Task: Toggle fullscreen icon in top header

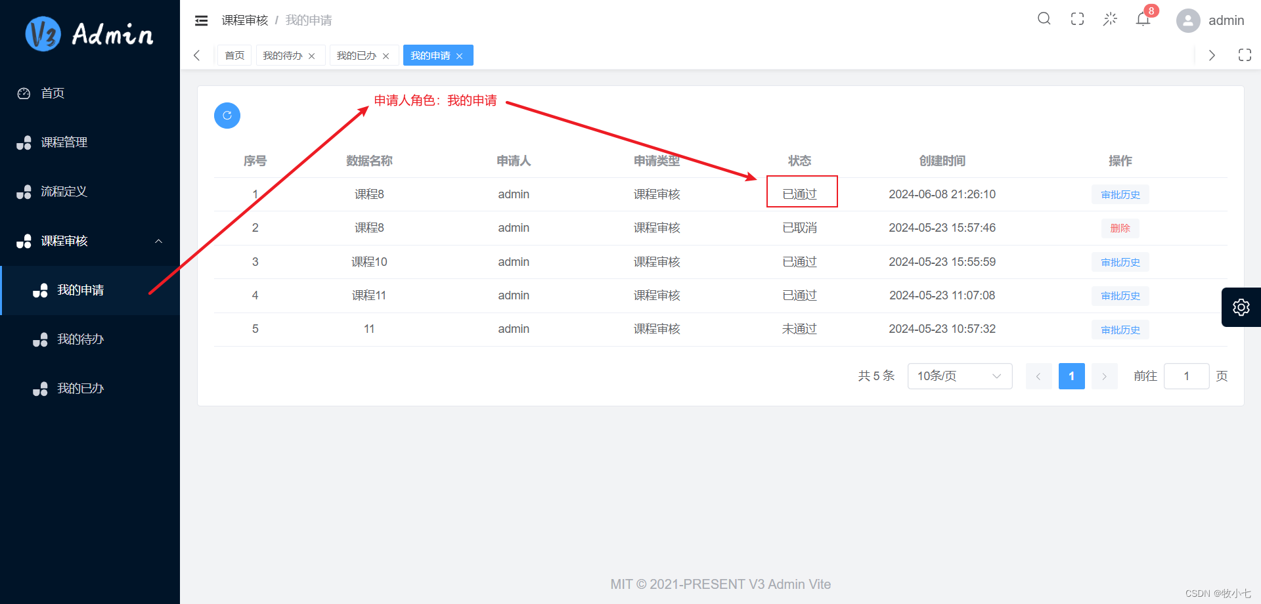Action: 1077,19
